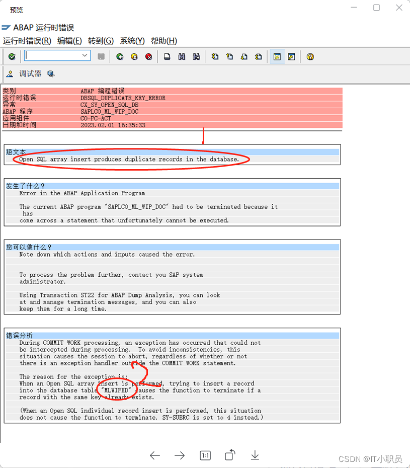Click the 'Open SQL array insert produces' line
Screen dimensions: 410x468
pos(129,160)
